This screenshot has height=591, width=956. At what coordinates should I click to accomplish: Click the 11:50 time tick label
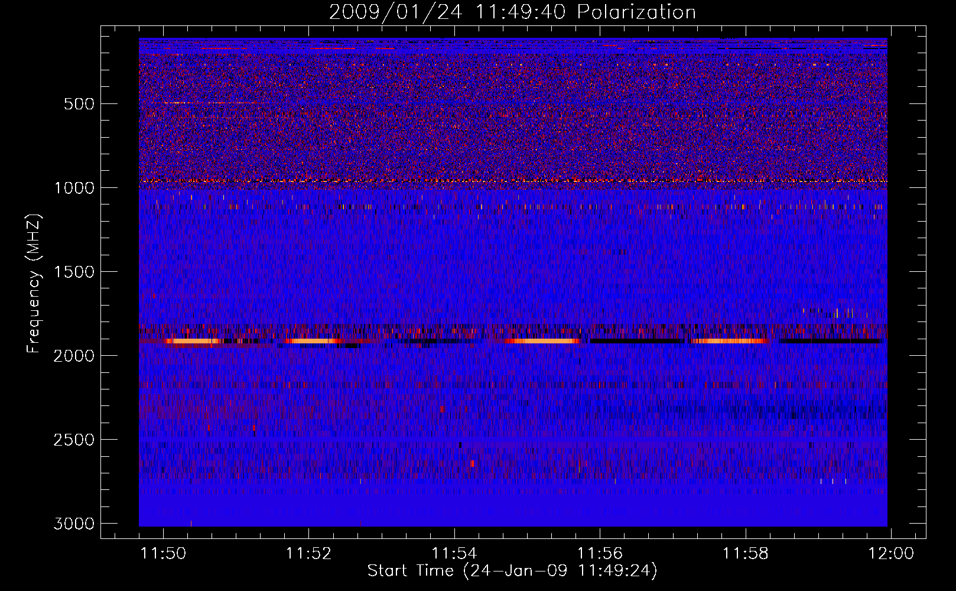pyautogui.click(x=164, y=554)
